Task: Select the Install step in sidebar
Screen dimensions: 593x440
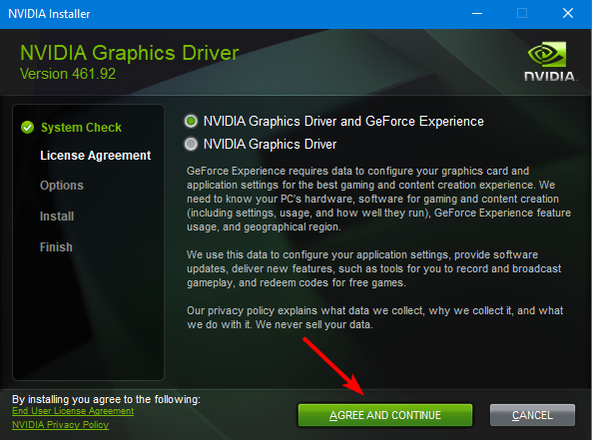Action: [57, 217]
